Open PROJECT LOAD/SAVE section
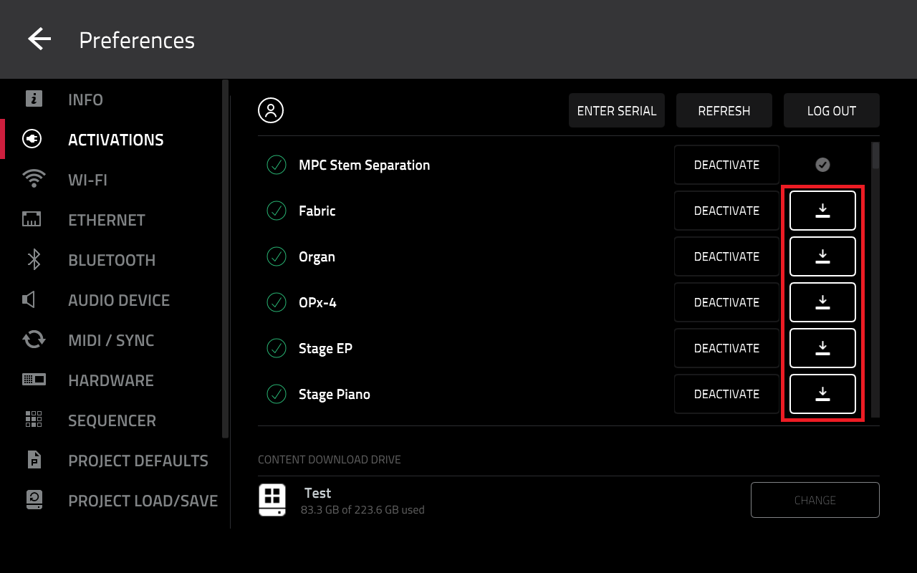The height and width of the screenshot is (573, 917). (143, 501)
